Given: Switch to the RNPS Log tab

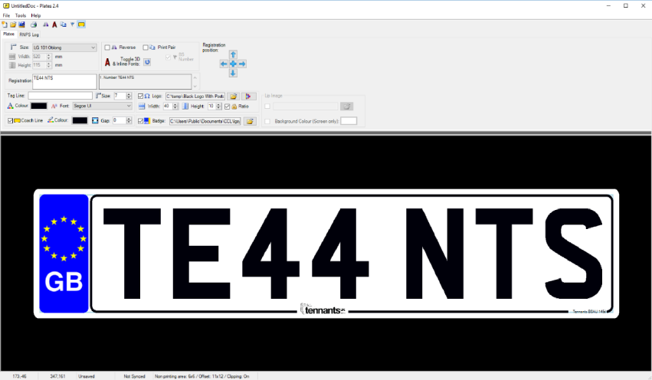Looking at the screenshot, I should pyautogui.click(x=28, y=34).
